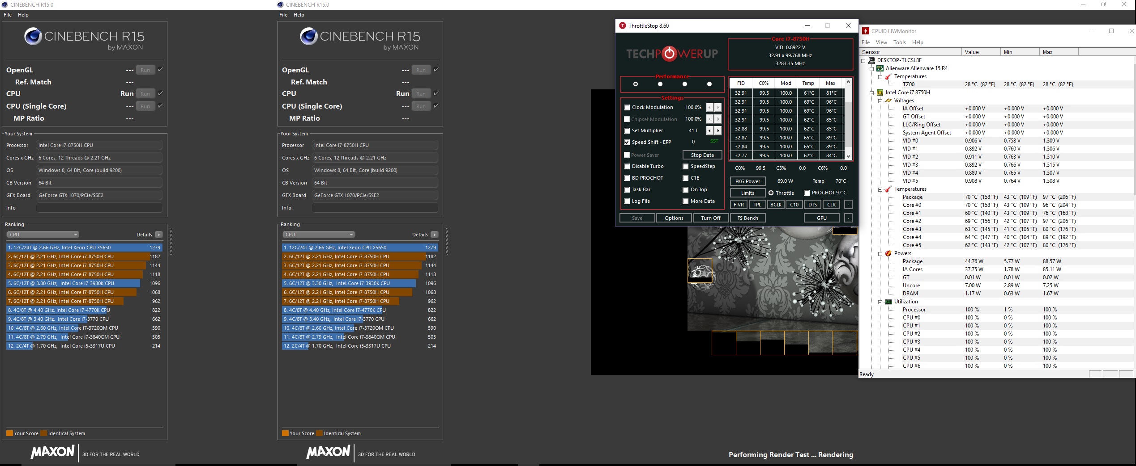Image resolution: width=1136 pixels, height=466 pixels.
Task: Open the CPU ranking dropdown in left Cinebench
Action: pyautogui.click(x=43, y=235)
